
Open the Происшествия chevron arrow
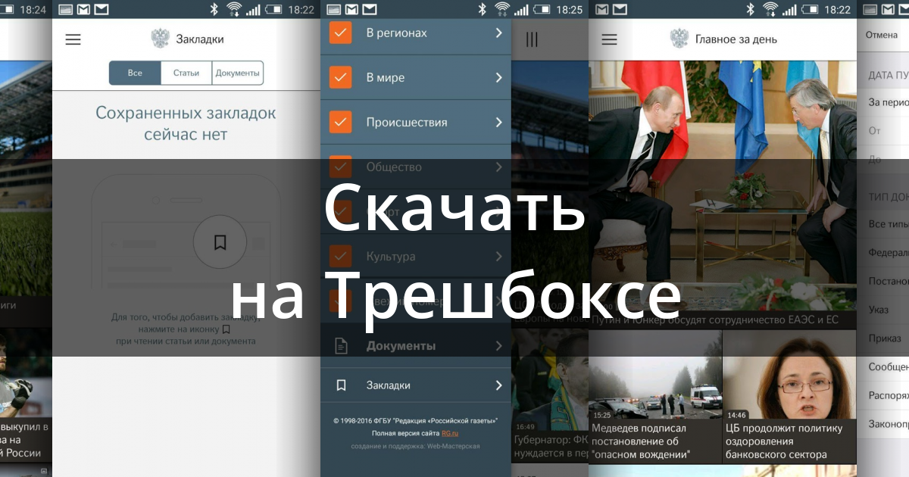[x=498, y=122]
